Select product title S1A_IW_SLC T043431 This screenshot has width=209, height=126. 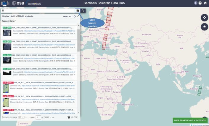(x=44, y=96)
